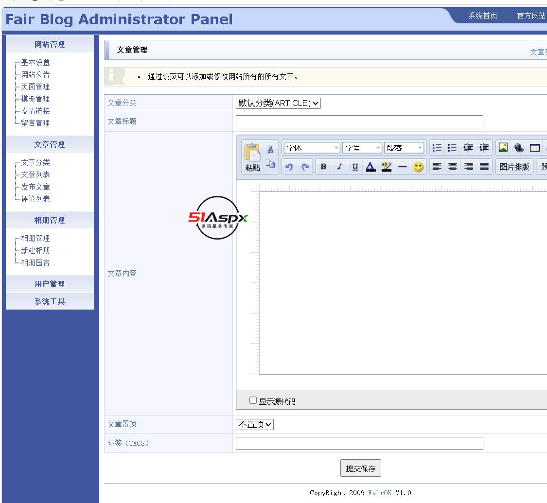This screenshot has width=547, height=503.
Task: Open 模板管理 in sidebar
Action: point(35,99)
